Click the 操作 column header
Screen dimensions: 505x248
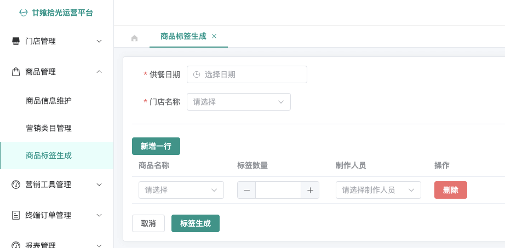442,165
